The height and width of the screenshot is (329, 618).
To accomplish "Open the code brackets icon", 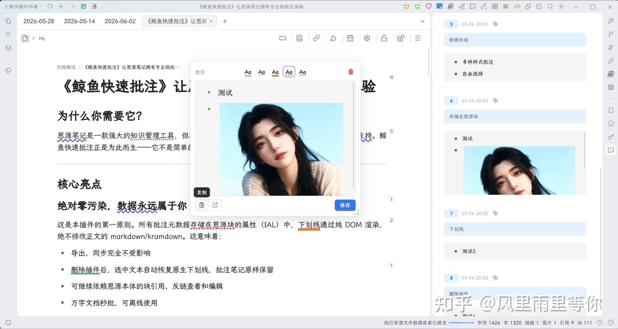I will click(x=517, y=6).
